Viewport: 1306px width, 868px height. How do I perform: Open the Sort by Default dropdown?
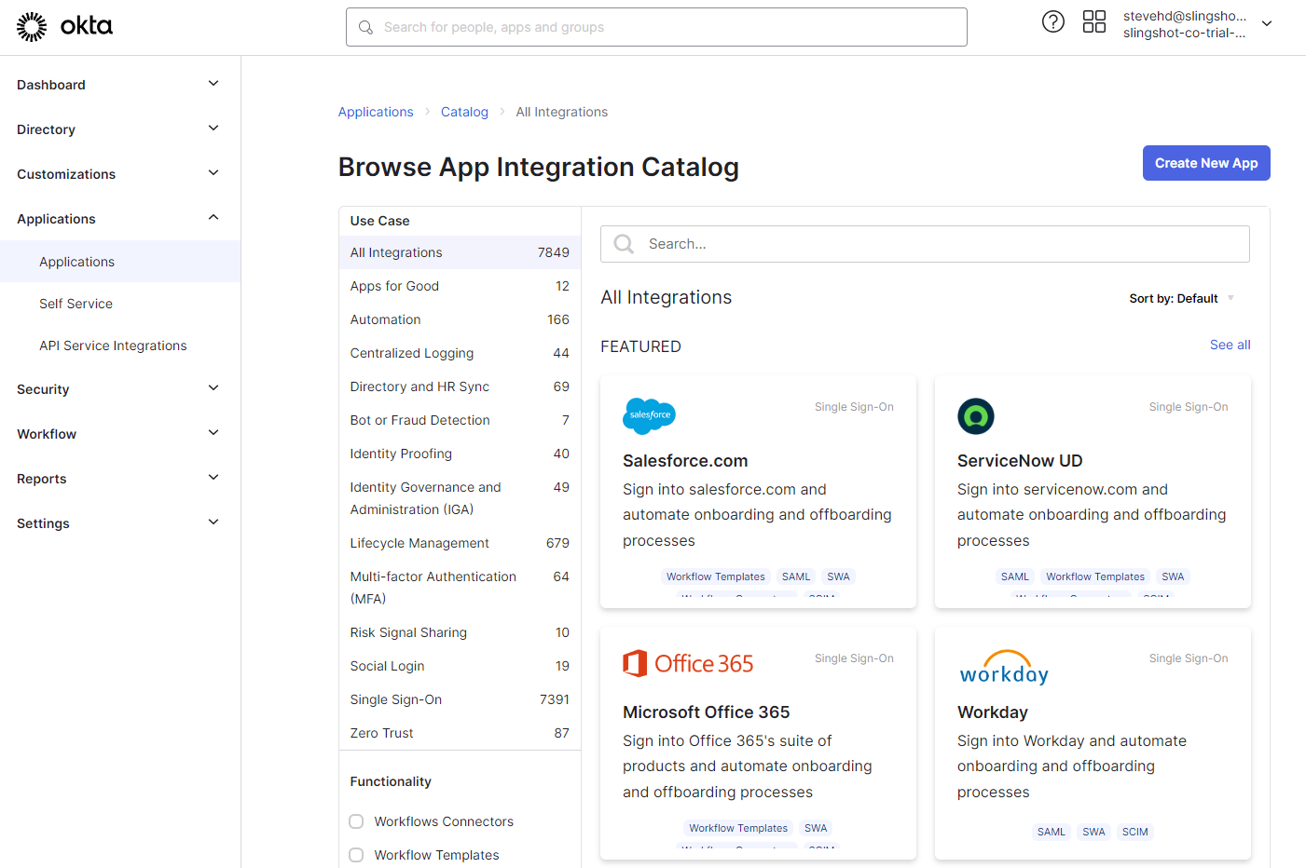[1181, 299]
